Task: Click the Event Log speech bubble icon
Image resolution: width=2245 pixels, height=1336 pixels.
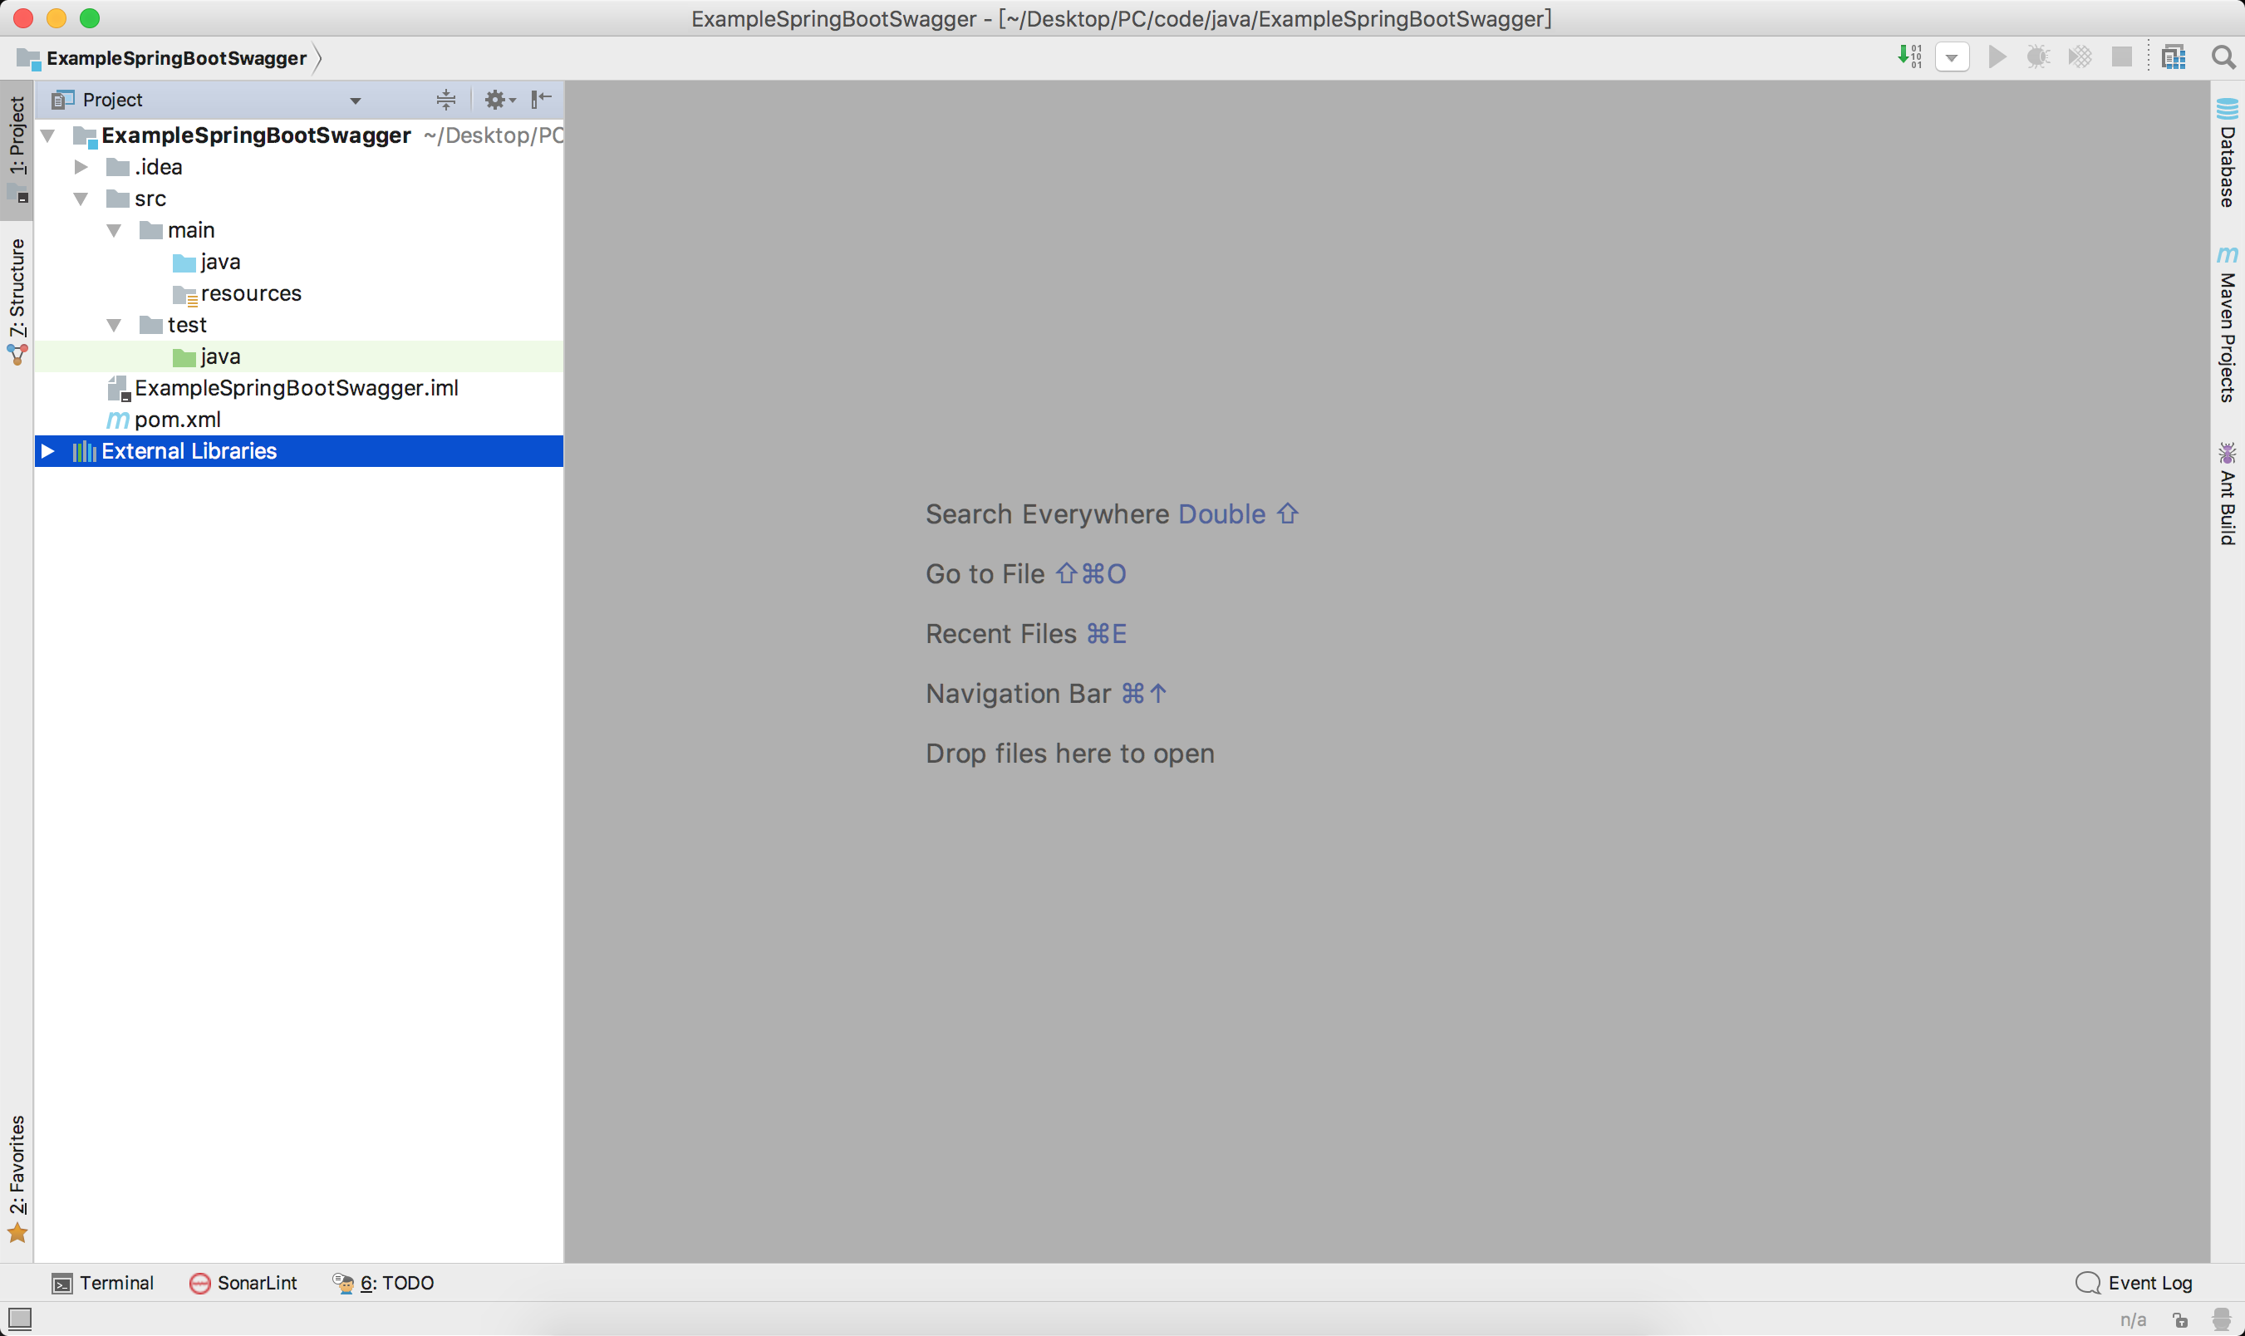Action: [2087, 1283]
